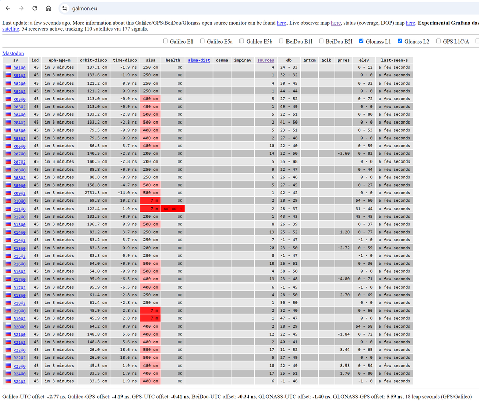This screenshot has width=479, height=405.
Task: Open satellite R07@0 details
Action: click(20, 154)
